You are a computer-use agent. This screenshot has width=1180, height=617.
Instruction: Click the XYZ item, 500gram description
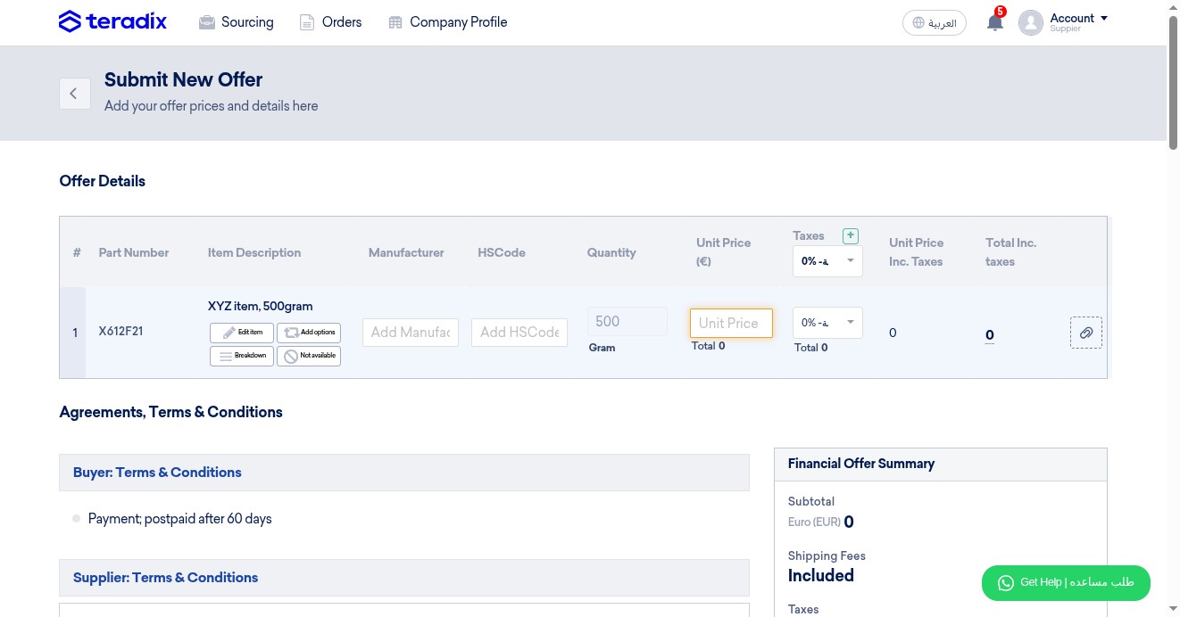coord(261,306)
